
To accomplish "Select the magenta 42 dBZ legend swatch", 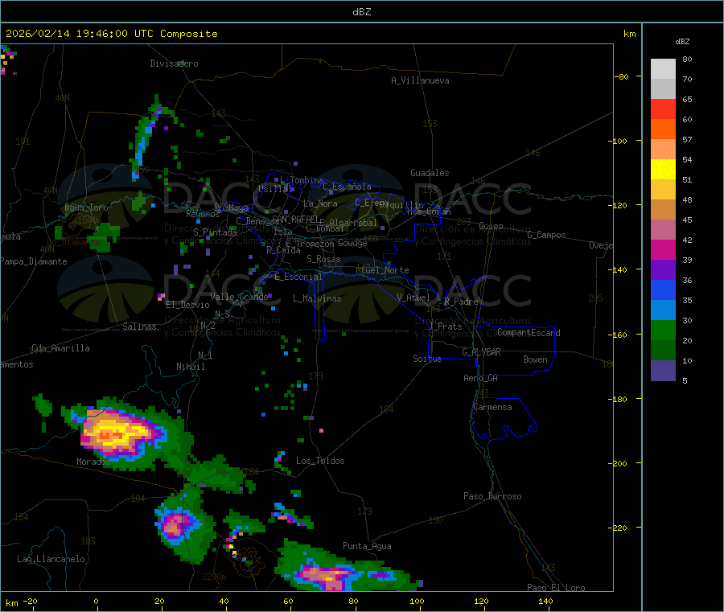I will 663,249.
